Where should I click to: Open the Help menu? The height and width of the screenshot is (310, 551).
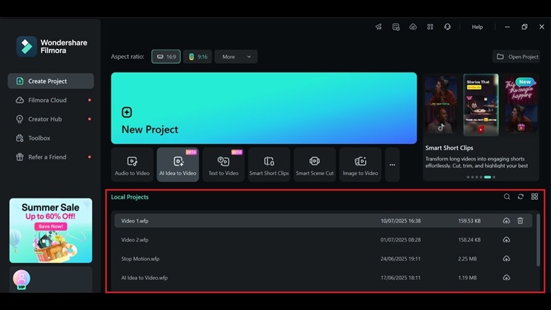point(477,27)
